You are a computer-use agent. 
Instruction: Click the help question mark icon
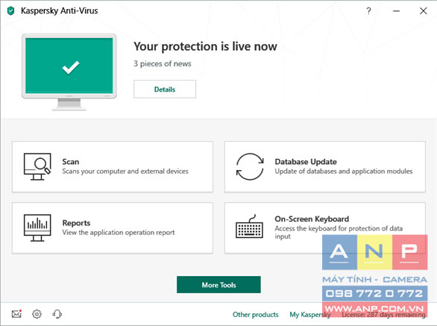368,11
